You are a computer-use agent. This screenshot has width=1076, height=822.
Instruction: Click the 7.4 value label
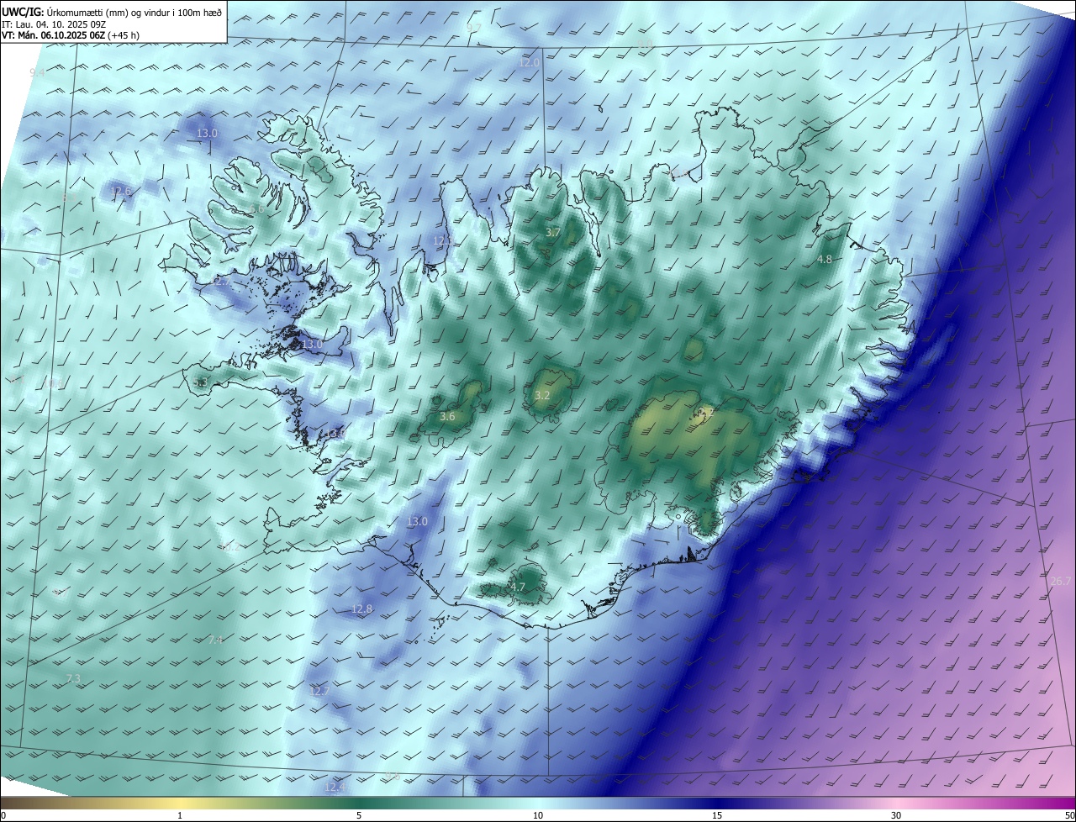coord(215,640)
